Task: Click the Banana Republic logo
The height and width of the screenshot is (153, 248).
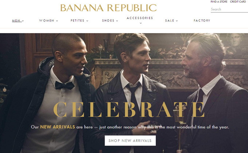Action: [108, 8]
